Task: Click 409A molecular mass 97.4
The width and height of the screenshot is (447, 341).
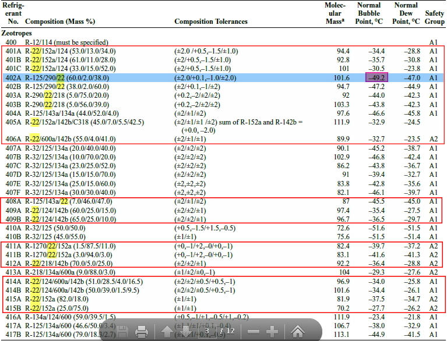Action: tap(343, 211)
